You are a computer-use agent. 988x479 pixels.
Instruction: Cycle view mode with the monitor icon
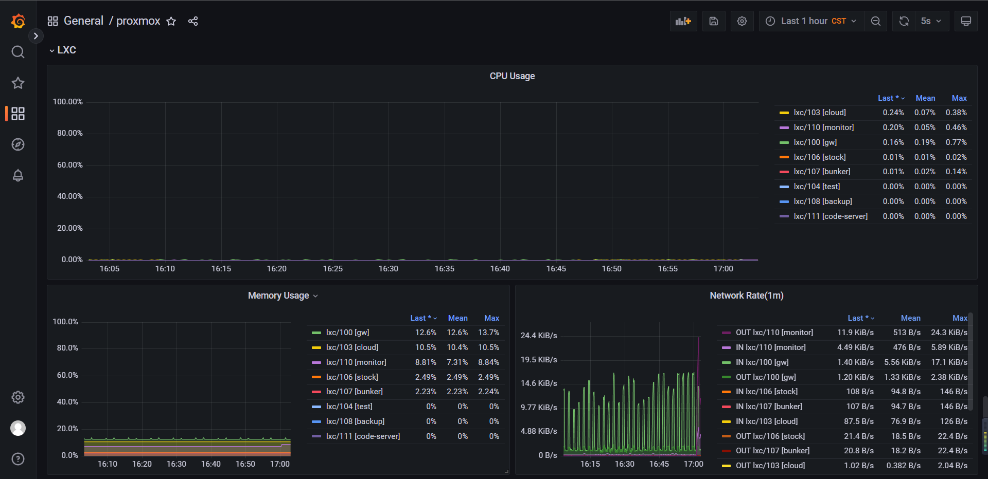(x=966, y=21)
